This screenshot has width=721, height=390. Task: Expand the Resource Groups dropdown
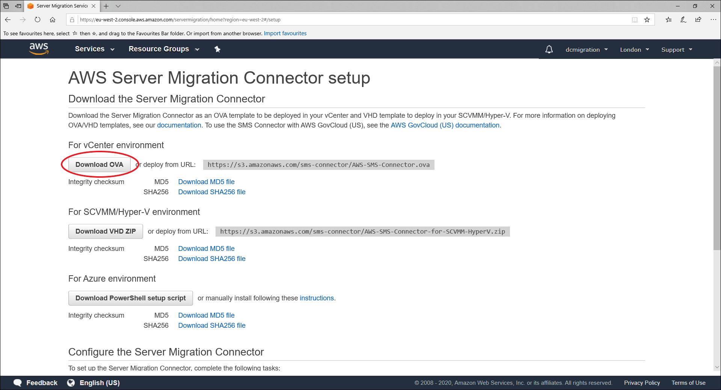click(x=164, y=49)
